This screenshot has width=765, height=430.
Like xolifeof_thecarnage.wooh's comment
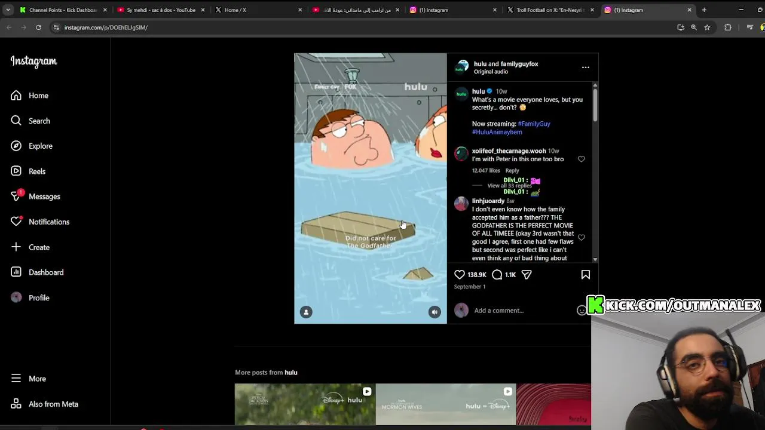coord(582,159)
